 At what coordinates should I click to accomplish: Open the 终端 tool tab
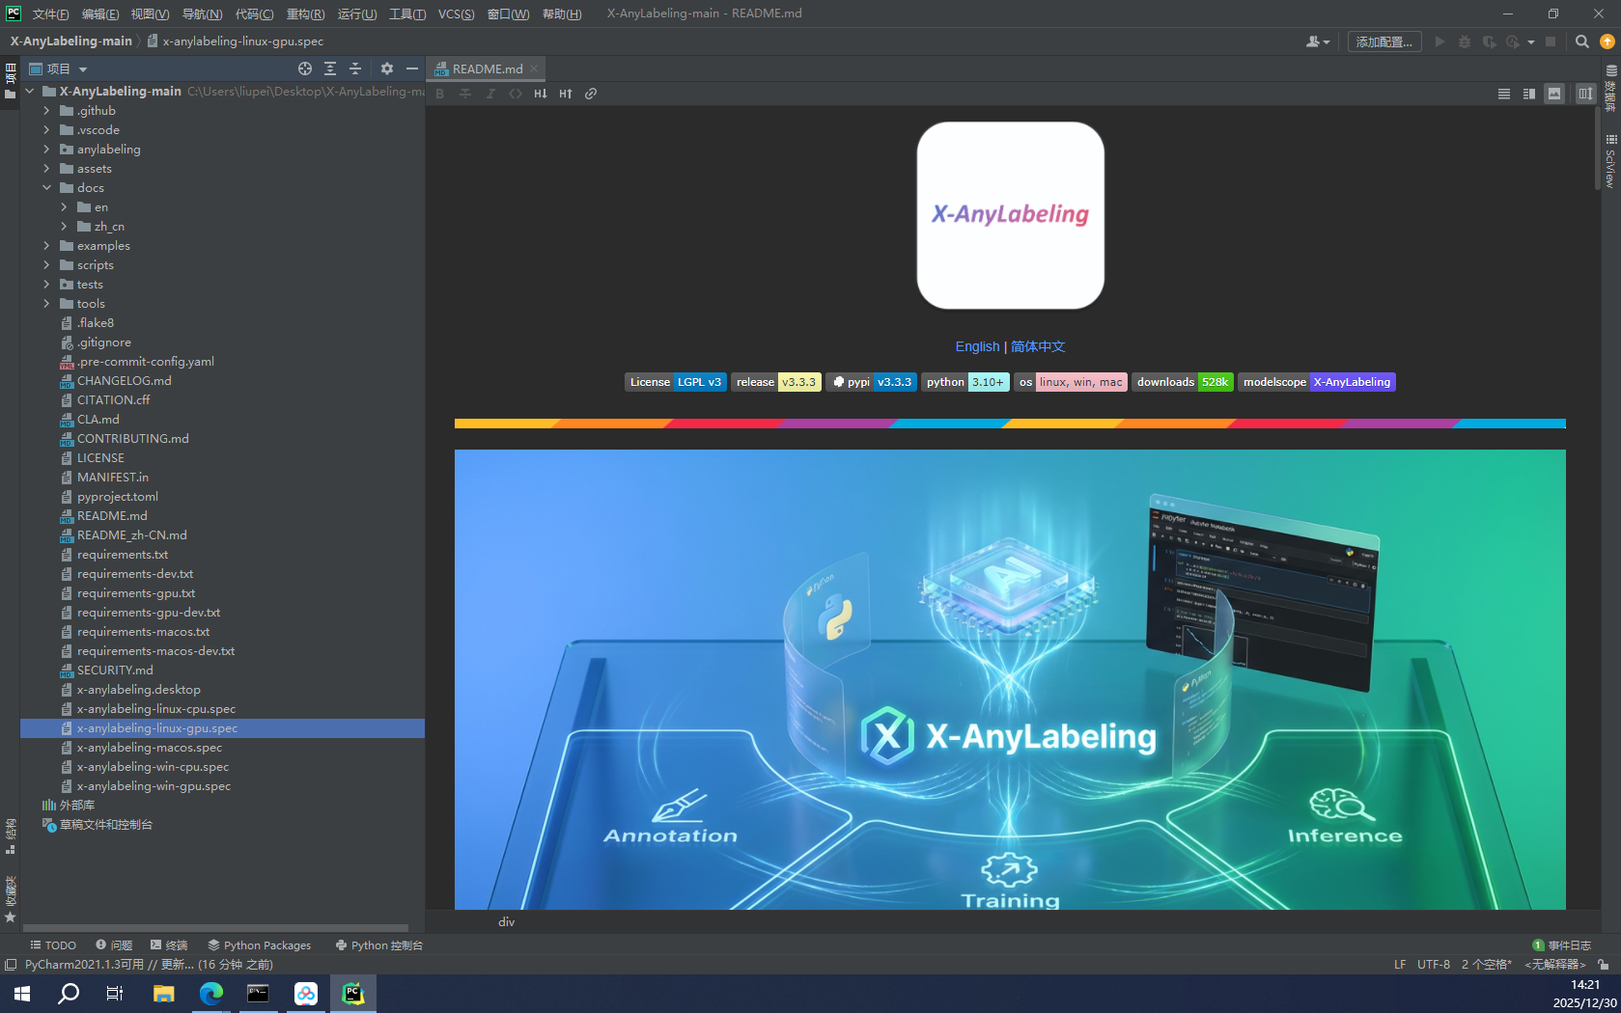169,945
